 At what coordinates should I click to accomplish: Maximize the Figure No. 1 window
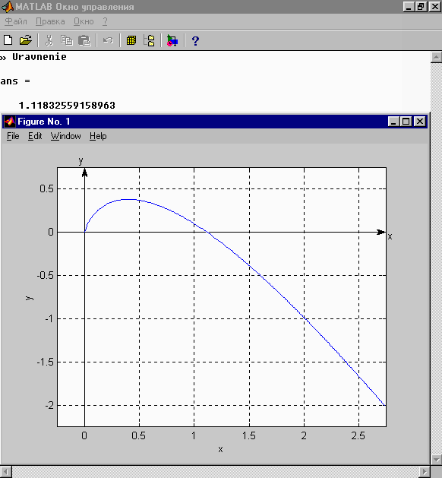pyautogui.click(x=406, y=122)
